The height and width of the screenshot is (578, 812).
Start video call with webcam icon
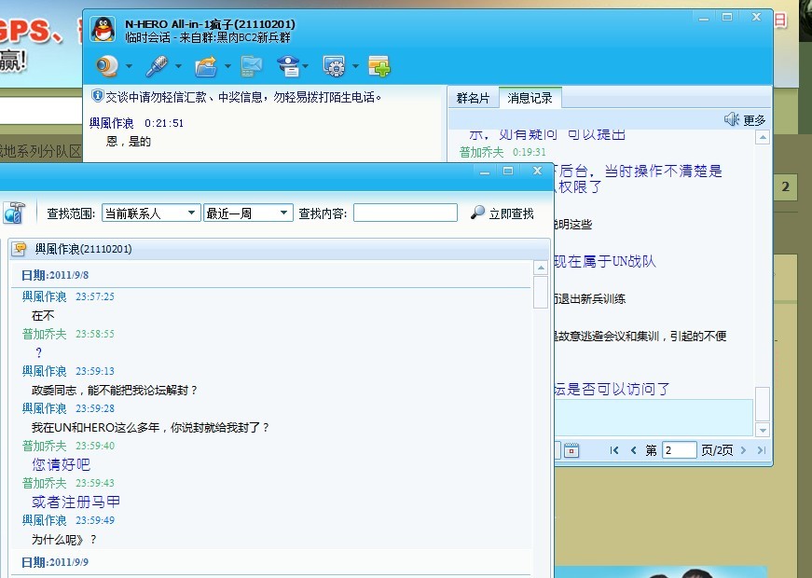(107, 66)
